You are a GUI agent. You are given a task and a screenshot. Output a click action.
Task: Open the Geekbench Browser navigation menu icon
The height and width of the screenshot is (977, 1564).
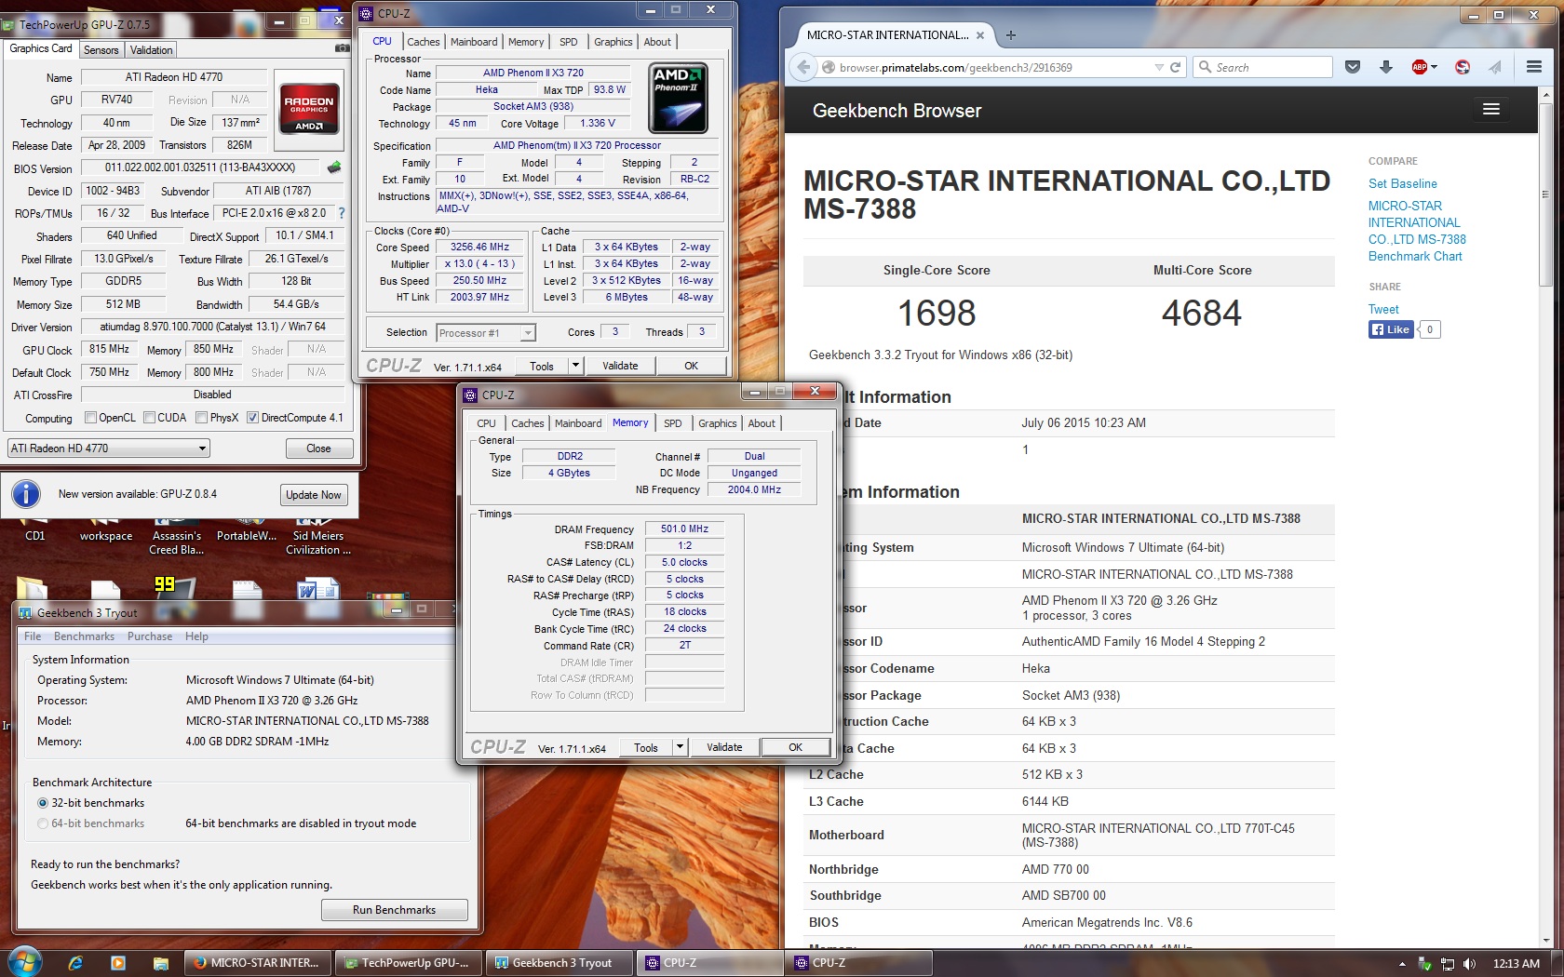(x=1491, y=110)
